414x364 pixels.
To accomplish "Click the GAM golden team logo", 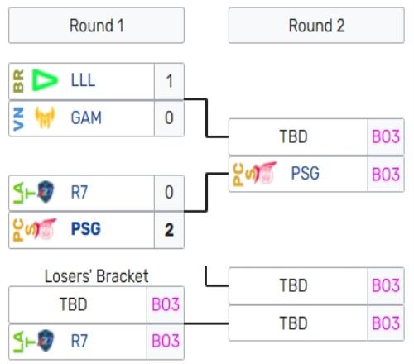I will (45, 117).
